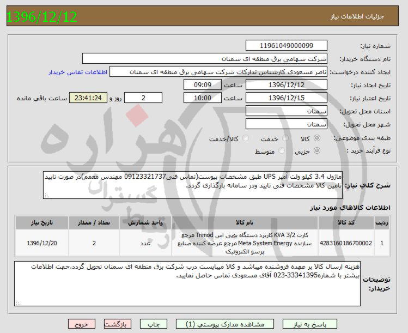Click the جزئیات اطلاعات نیاز page title
Viewport: 408px width, 333px height.
pos(357,16)
